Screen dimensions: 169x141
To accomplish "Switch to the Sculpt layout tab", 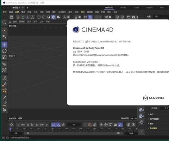I will pos(136,8).
